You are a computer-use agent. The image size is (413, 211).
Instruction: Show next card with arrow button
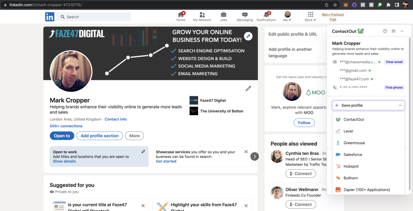(254, 156)
